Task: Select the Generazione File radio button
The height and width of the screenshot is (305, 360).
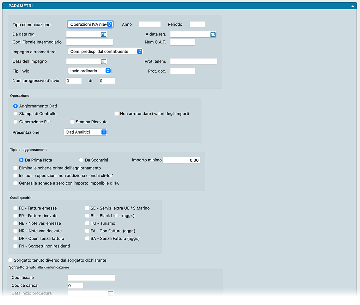Action: pyautogui.click(x=15, y=122)
